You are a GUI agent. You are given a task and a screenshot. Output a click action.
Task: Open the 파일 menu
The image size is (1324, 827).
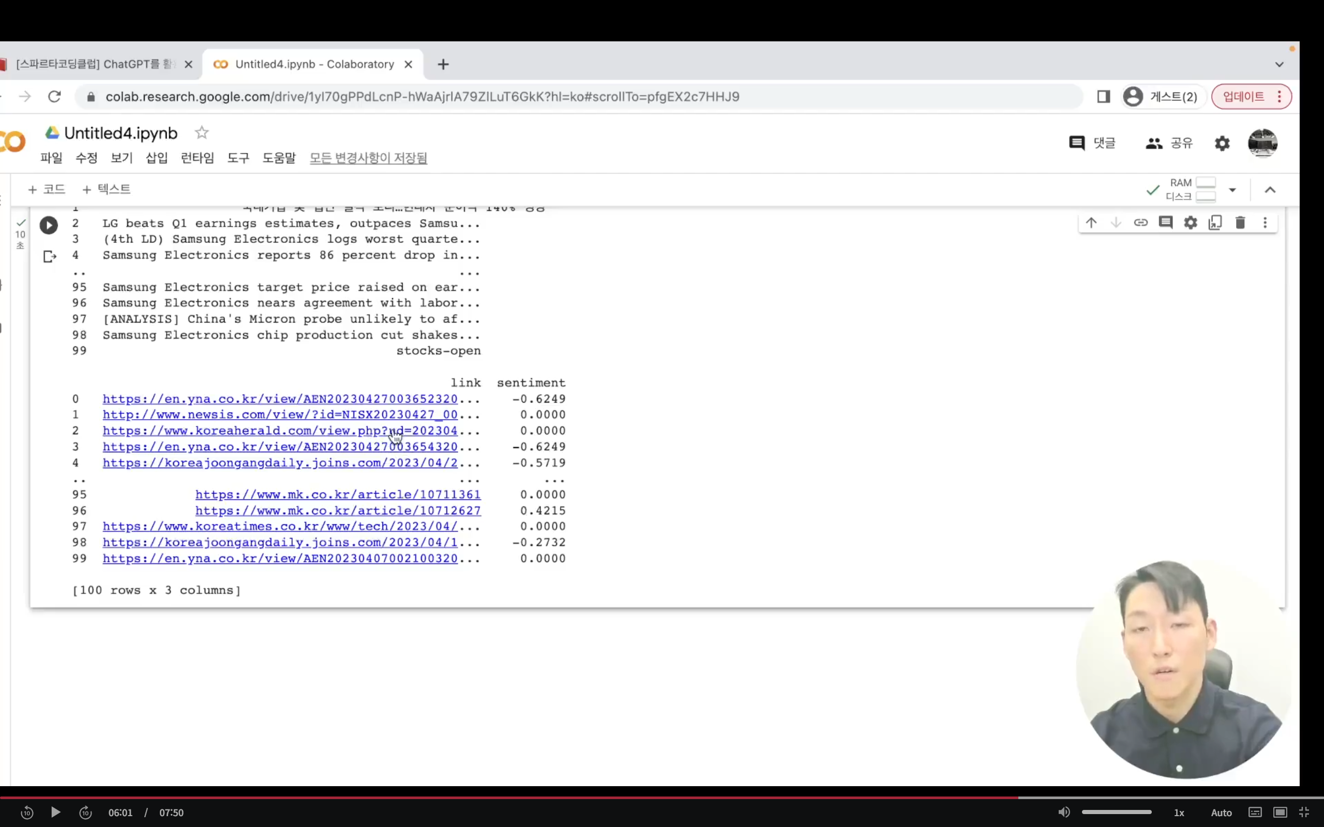click(51, 158)
